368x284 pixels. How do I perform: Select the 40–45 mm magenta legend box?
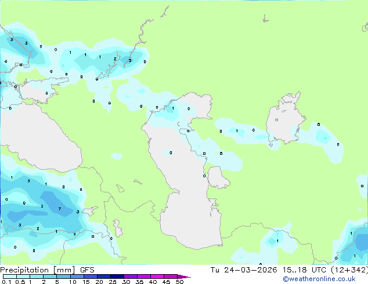[x=157, y=276]
